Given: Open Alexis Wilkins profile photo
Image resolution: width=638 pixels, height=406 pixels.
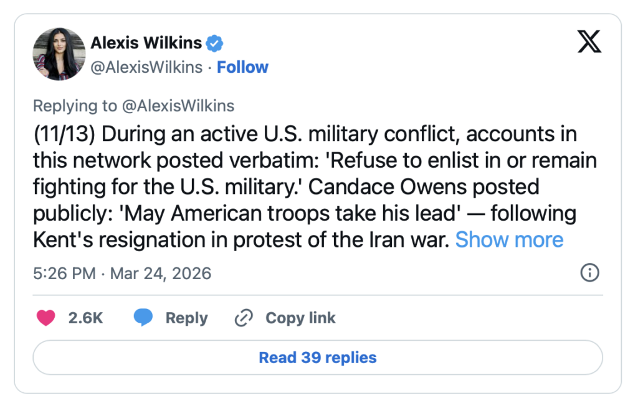Looking at the screenshot, I should (60, 55).
